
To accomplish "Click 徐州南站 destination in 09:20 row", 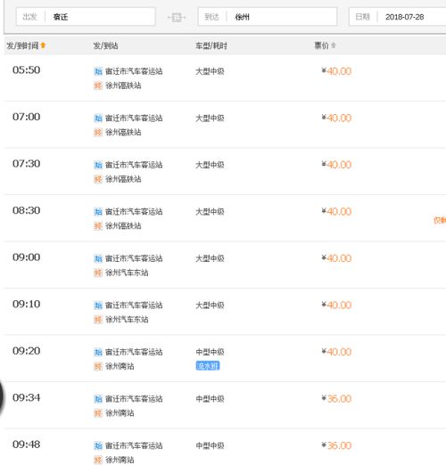I will pyautogui.click(x=120, y=366).
